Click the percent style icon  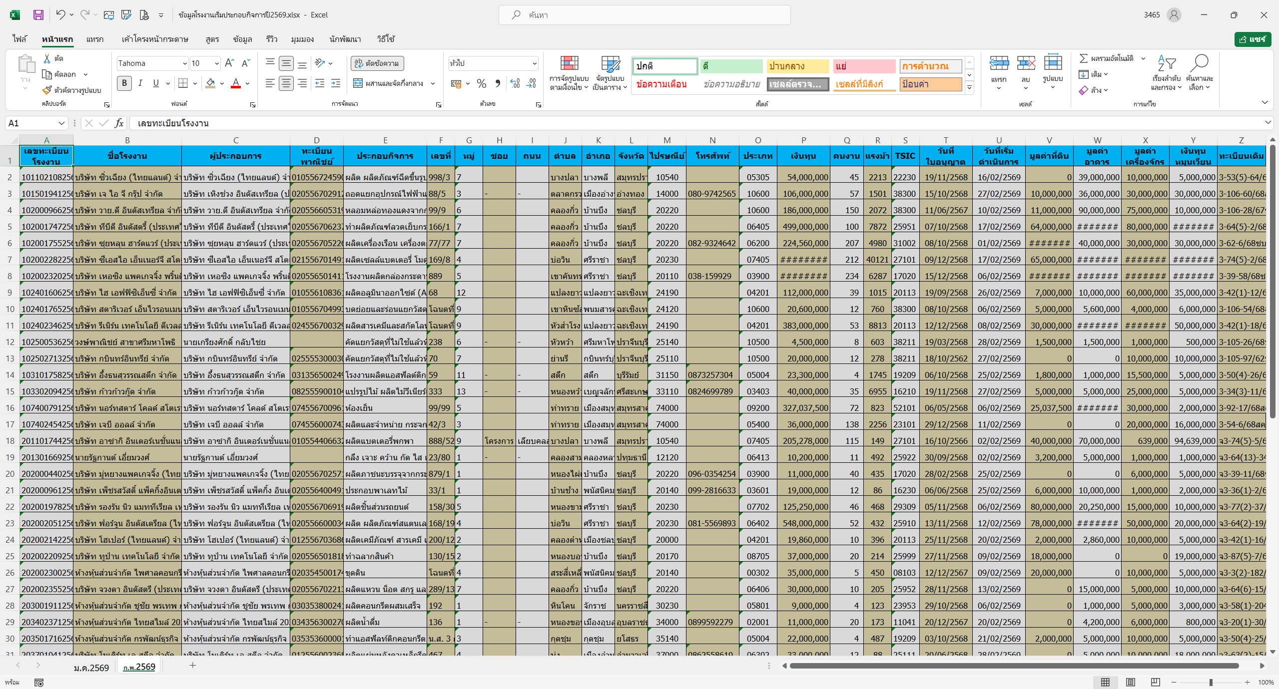pyautogui.click(x=481, y=83)
